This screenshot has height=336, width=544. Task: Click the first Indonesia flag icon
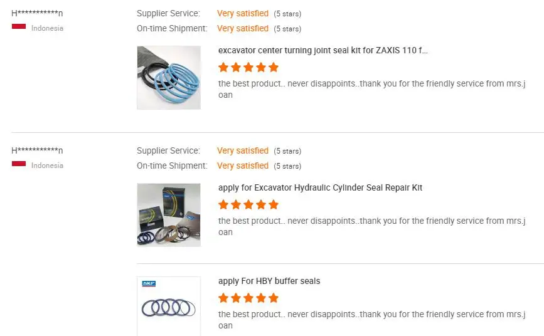point(19,26)
